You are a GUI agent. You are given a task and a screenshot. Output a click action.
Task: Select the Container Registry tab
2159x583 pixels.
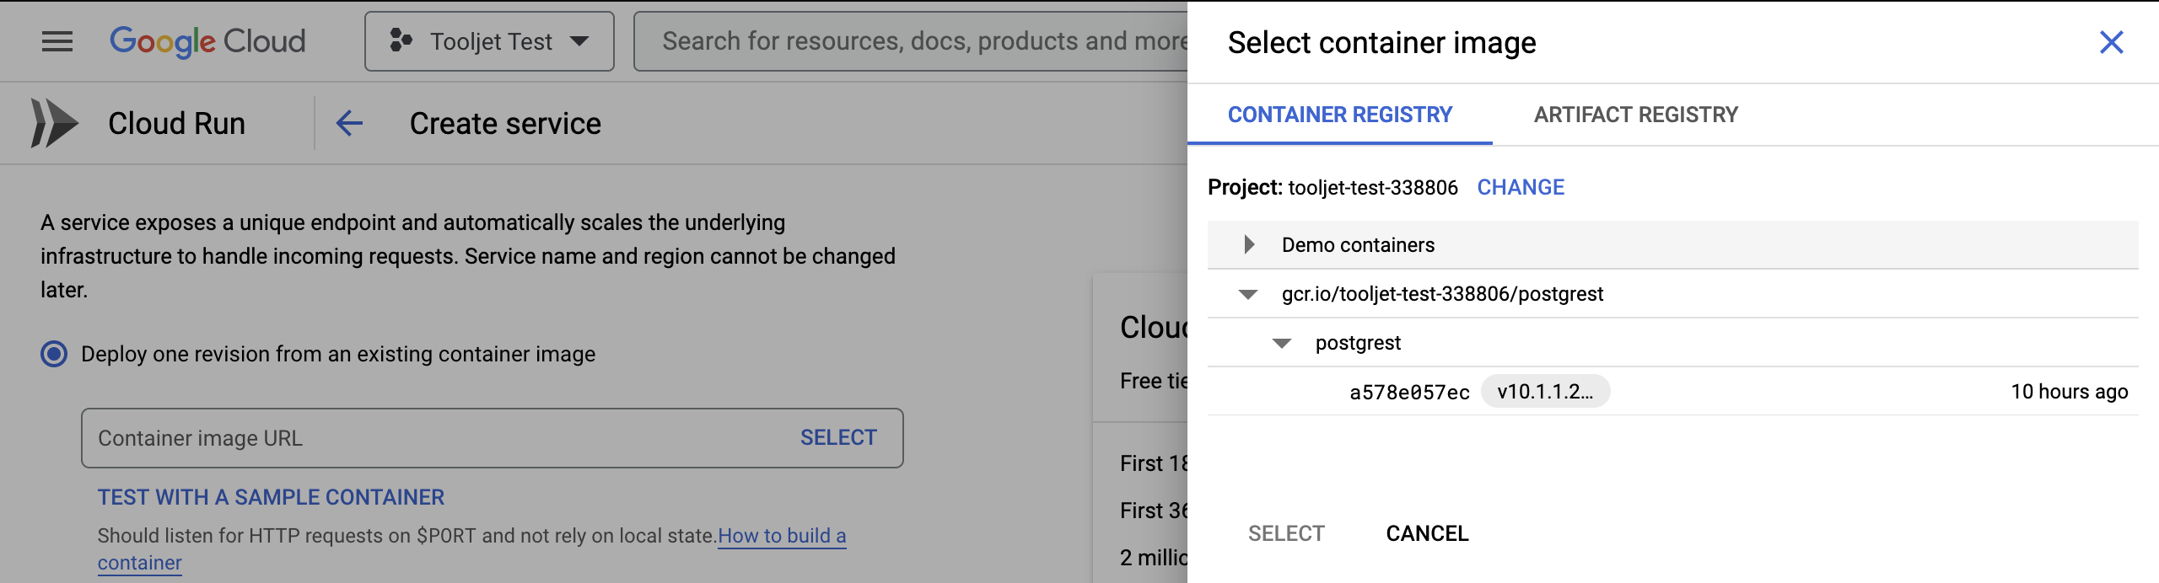(x=1339, y=115)
